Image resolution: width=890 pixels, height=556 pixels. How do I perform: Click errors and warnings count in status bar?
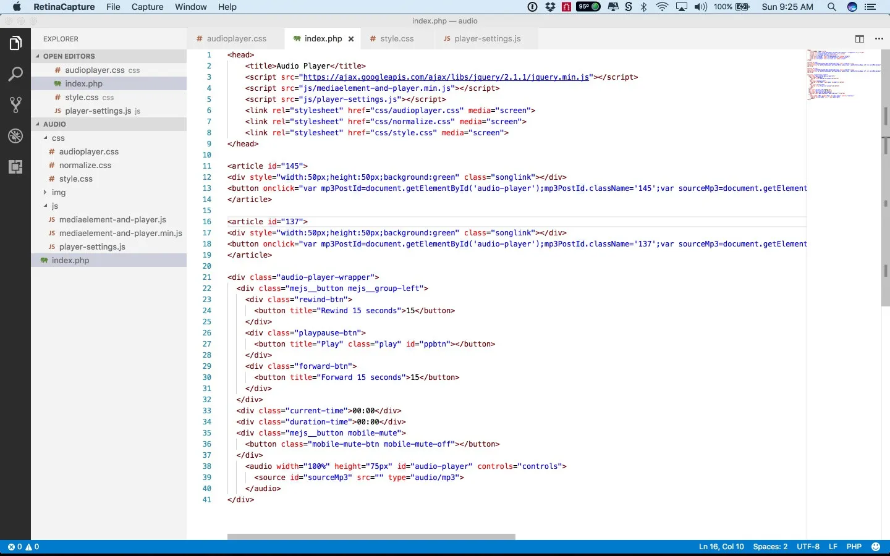click(x=23, y=547)
